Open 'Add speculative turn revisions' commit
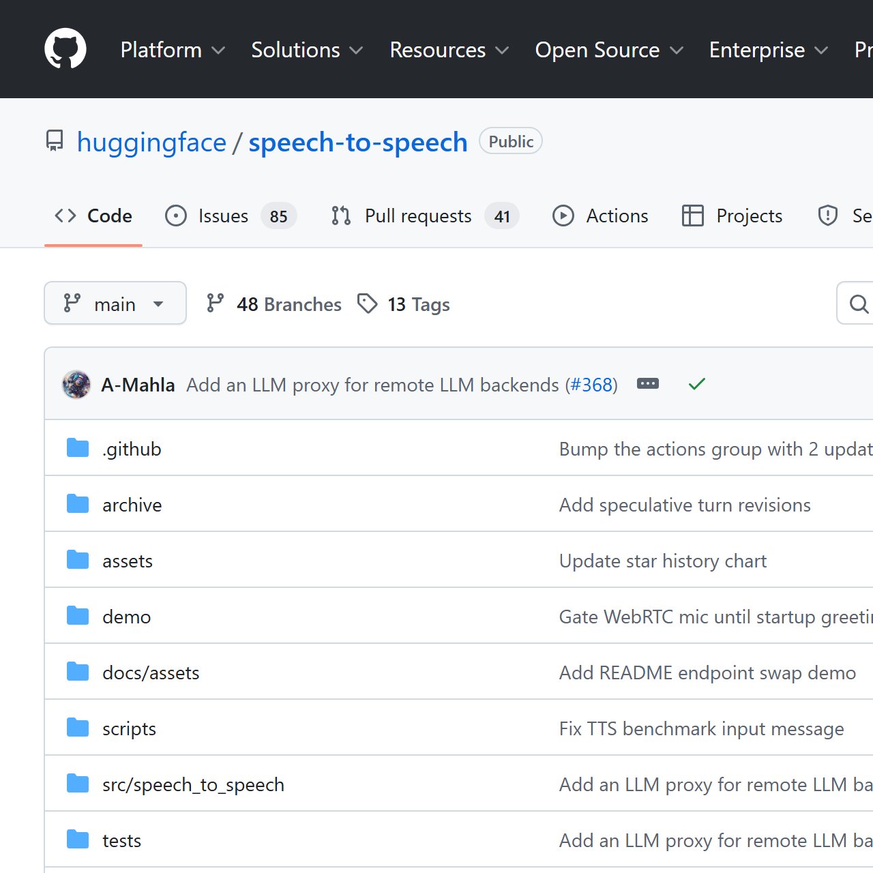Viewport: 873px width, 873px height. (685, 505)
